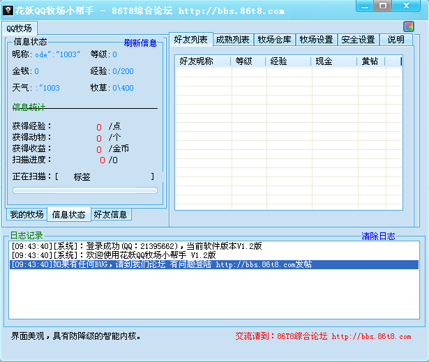The image size is (429, 362).
Task: Click the colorful skin icon at top right
Action: click(x=409, y=27)
